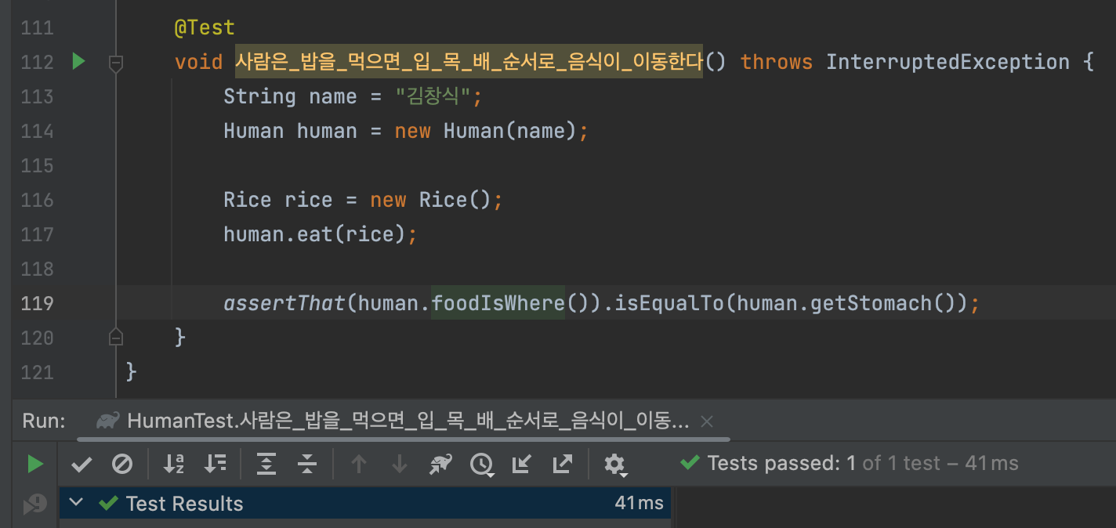Toggle the Show Passed checkmark filter
1116x528 pixels.
coord(82,464)
